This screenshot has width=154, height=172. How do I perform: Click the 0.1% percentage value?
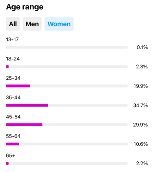pos(142,47)
